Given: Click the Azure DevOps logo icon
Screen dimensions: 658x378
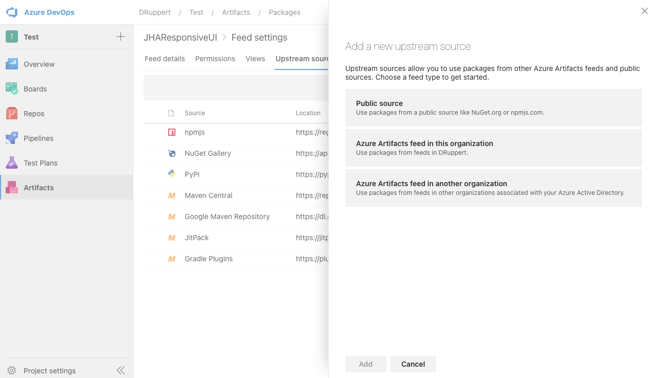Looking at the screenshot, I should coord(12,12).
